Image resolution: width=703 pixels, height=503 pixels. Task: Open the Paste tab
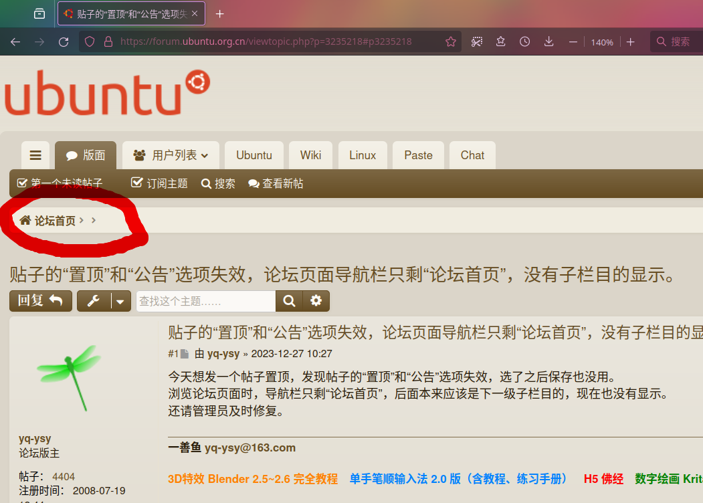418,155
